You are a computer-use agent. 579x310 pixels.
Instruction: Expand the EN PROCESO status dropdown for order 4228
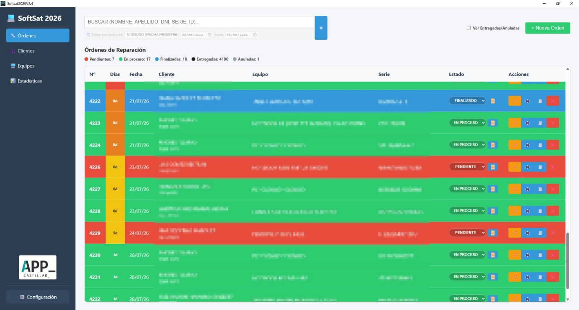pyautogui.click(x=467, y=211)
